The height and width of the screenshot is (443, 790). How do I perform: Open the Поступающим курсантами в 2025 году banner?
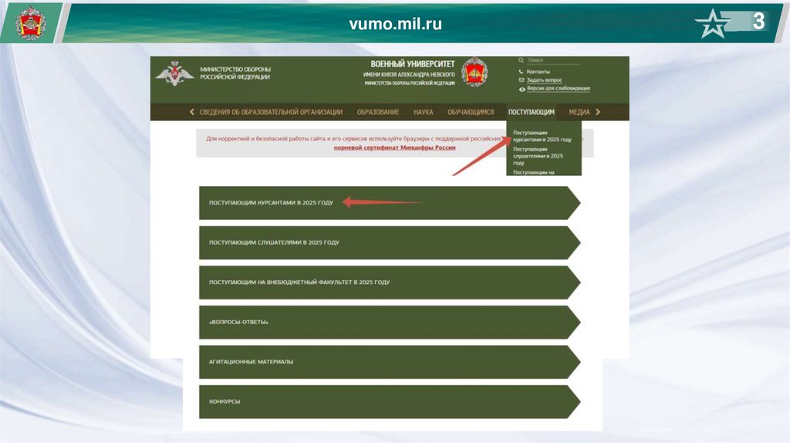(390, 203)
